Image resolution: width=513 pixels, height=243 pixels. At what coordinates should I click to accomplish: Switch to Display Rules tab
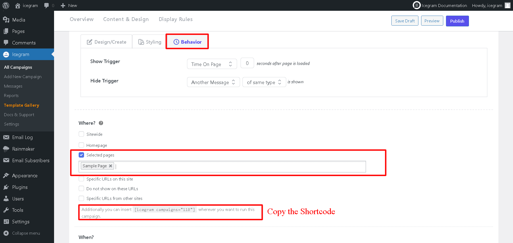[x=176, y=19]
